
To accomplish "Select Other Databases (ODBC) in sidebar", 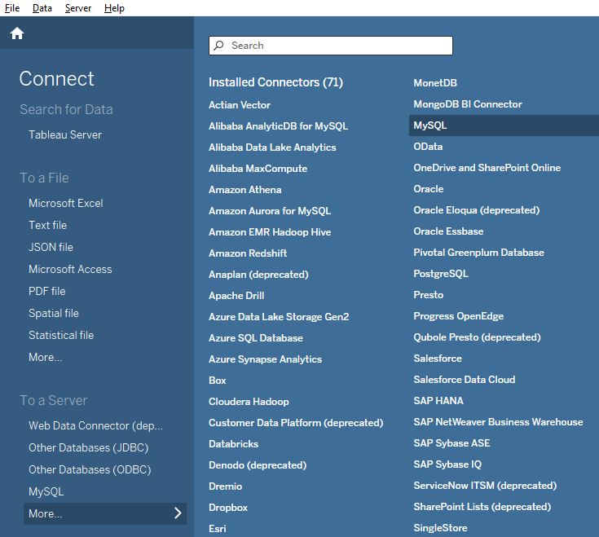I will [90, 469].
